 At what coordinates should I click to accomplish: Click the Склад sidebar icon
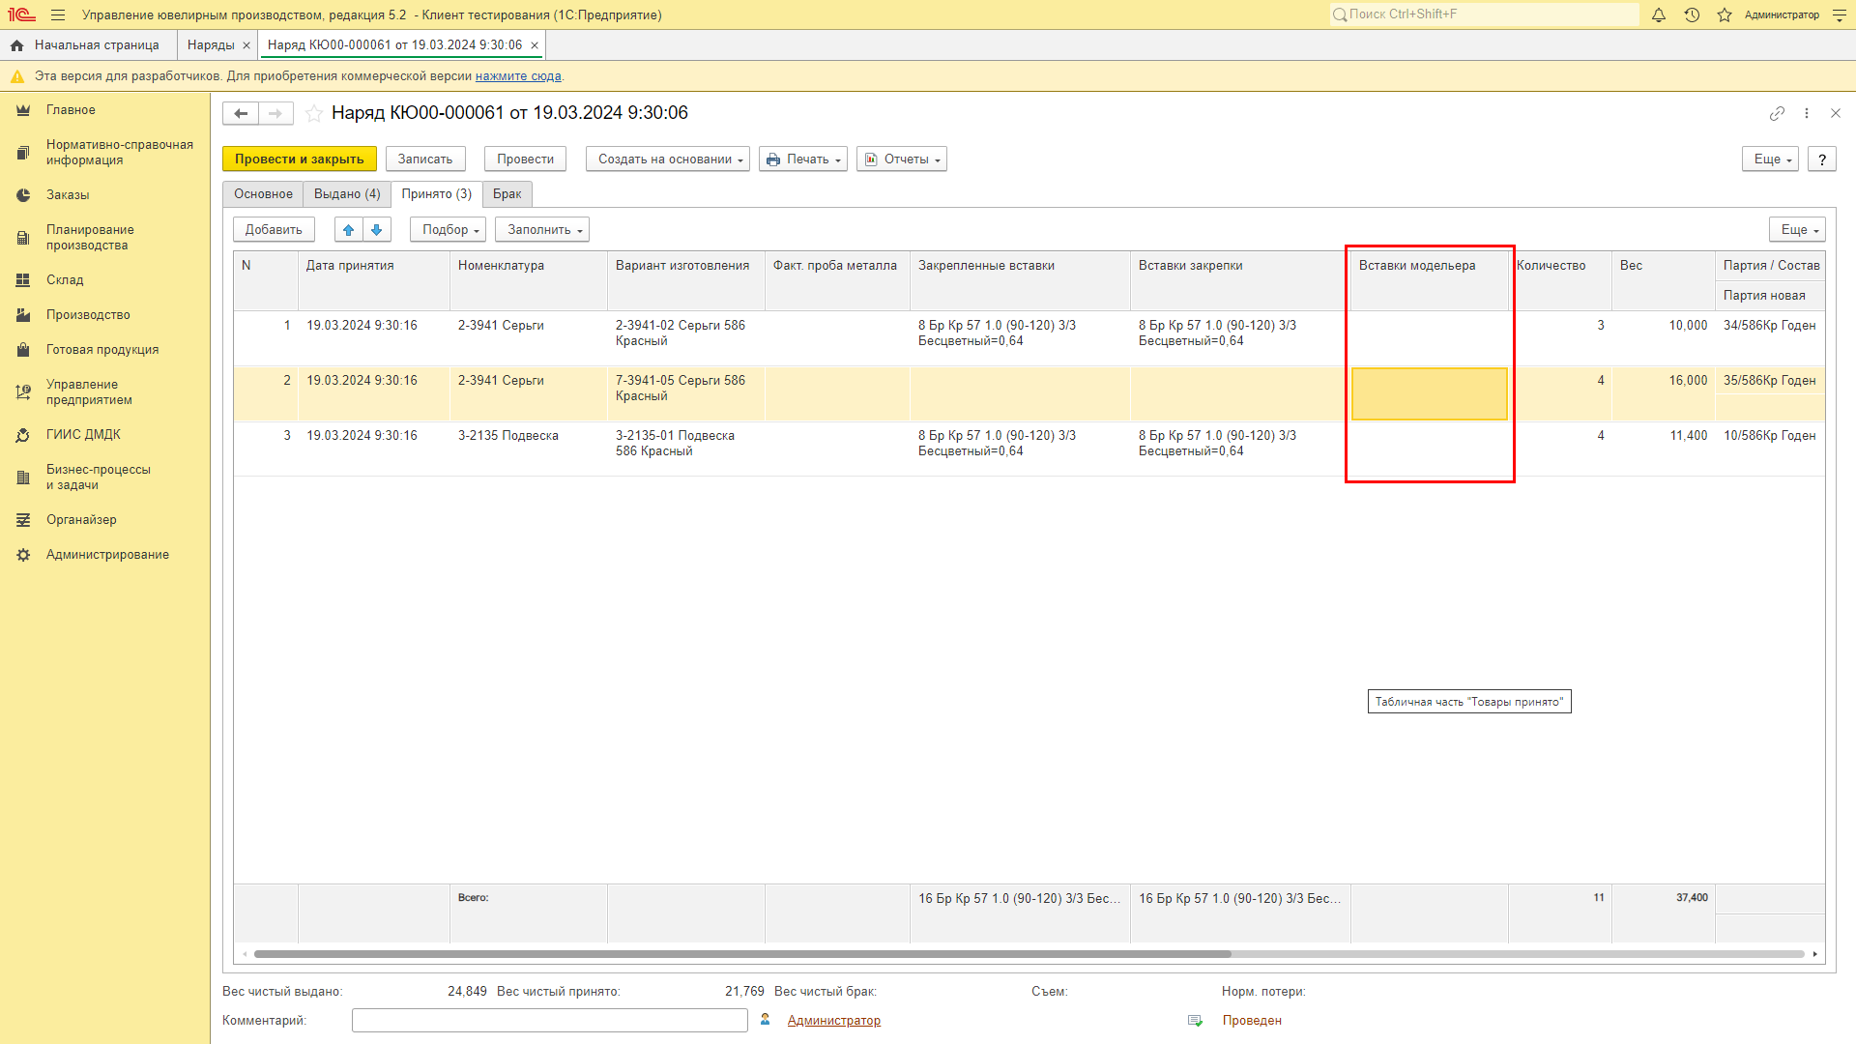pyautogui.click(x=23, y=280)
